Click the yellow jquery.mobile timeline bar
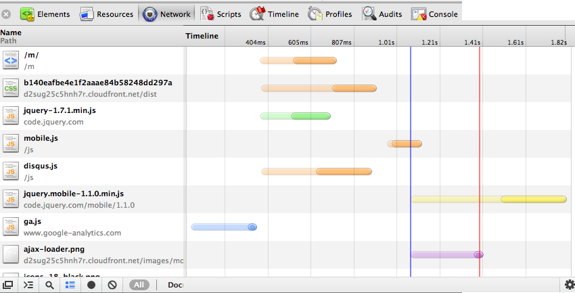This screenshot has height=293, width=575. click(488, 199)
